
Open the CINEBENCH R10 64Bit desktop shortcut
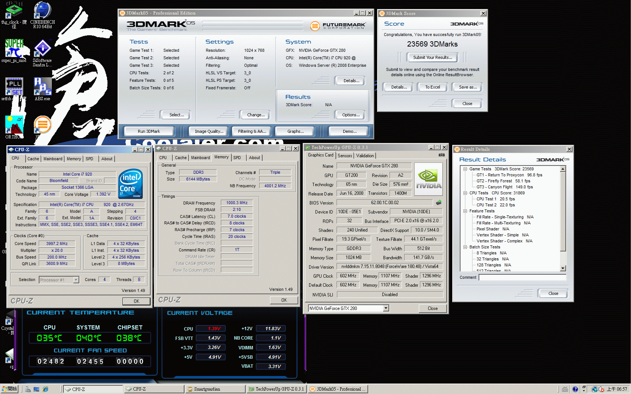pos(42,15)
